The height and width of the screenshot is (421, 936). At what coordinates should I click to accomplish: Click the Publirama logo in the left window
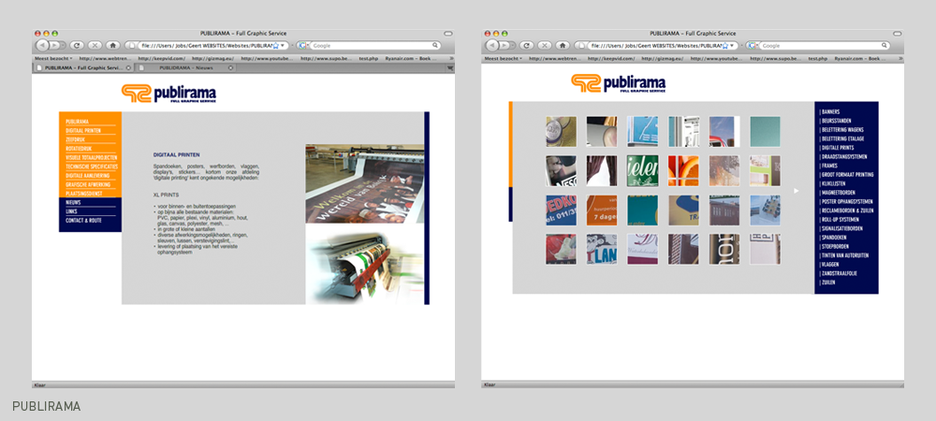[x=168, y=93]
